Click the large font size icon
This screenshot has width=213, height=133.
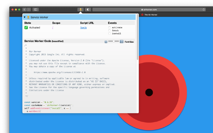tap(121, 41)
